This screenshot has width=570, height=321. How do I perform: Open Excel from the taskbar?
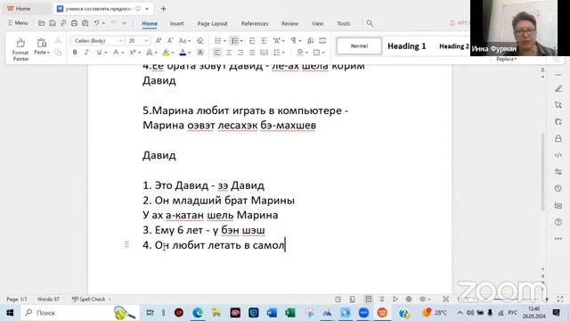click(290, 313)
